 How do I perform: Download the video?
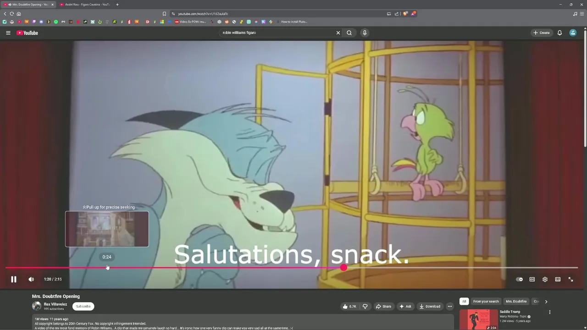click(430, 306)
